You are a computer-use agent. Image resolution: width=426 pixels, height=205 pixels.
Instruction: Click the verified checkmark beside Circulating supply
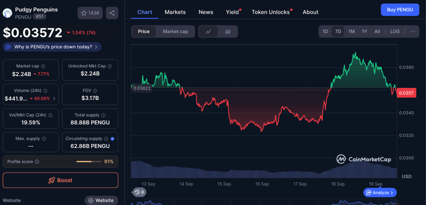112,139
